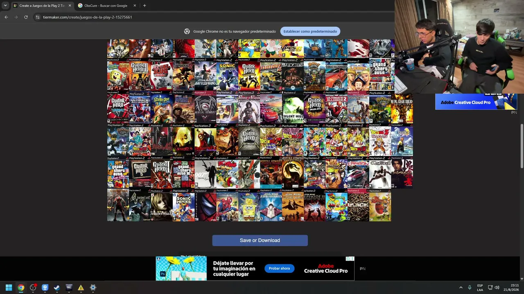Click the Save or Download button
The height and width of the screenshot is (294, 524).
[260, 241]
